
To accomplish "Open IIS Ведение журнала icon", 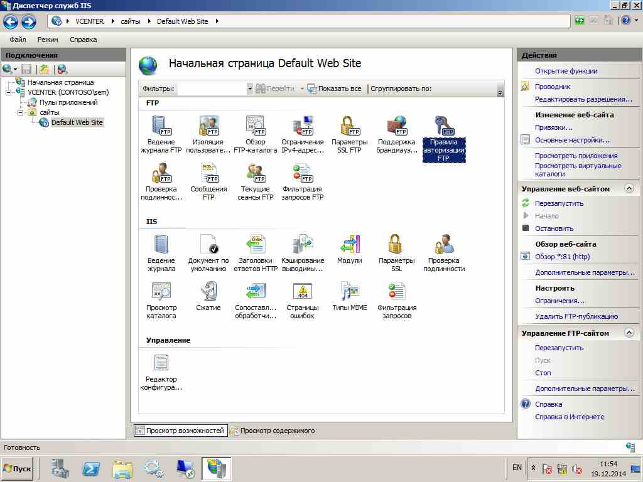I will pyautogui.click(x=161, y=253).
